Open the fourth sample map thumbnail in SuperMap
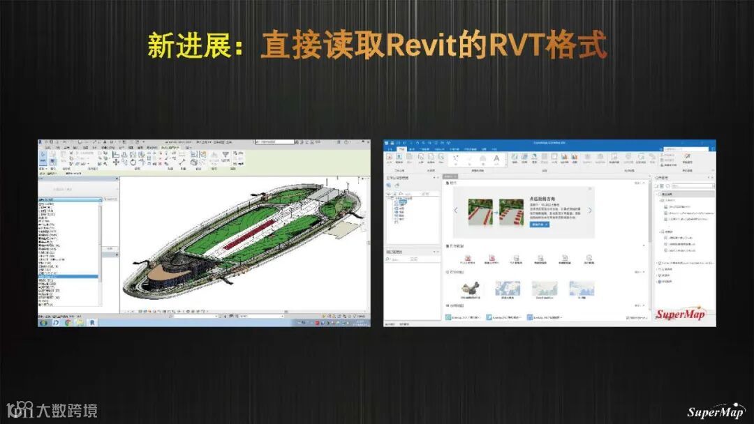The image size is (754, 424). (582, 288)
